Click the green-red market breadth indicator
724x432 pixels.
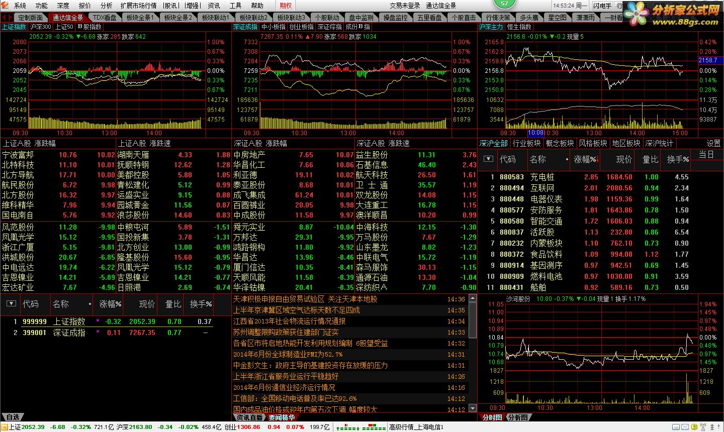[361, 427]
